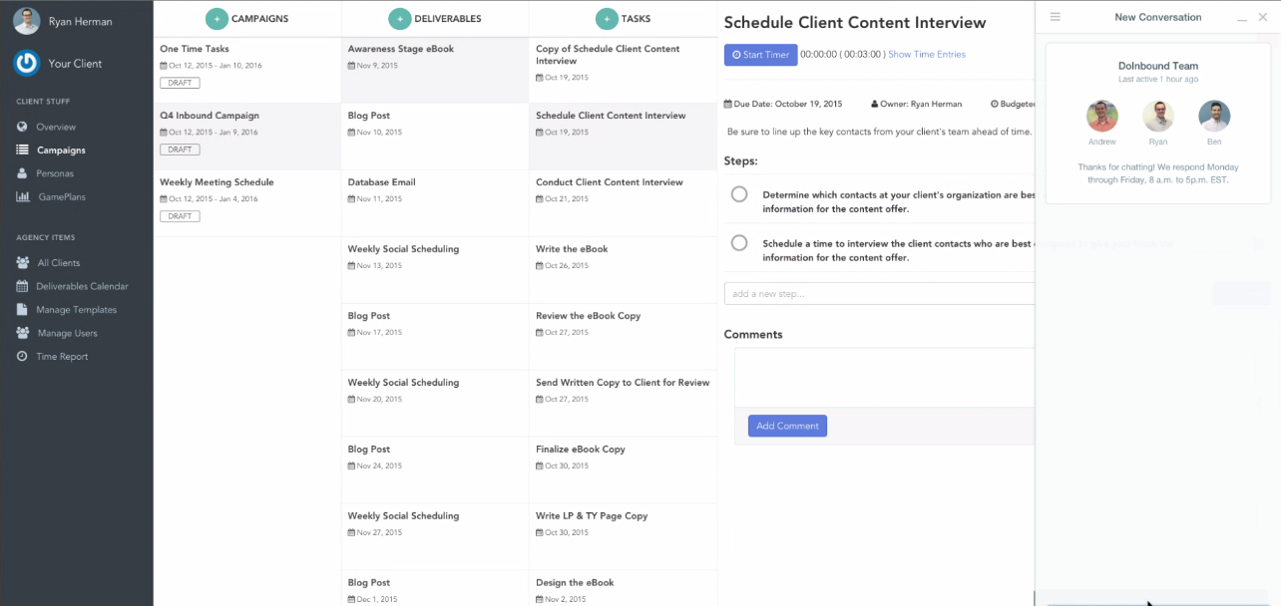Click the Add Comment button
The height and width of the screenshot is (606, 1281).
[787, 426]
